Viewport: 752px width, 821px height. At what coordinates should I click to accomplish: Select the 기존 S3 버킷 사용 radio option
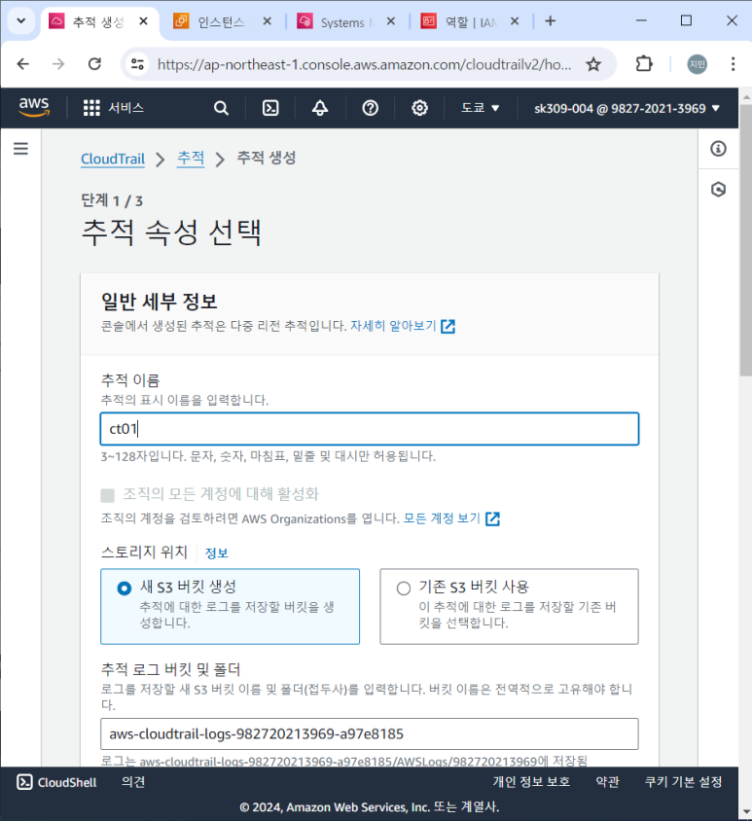point(403,588)
